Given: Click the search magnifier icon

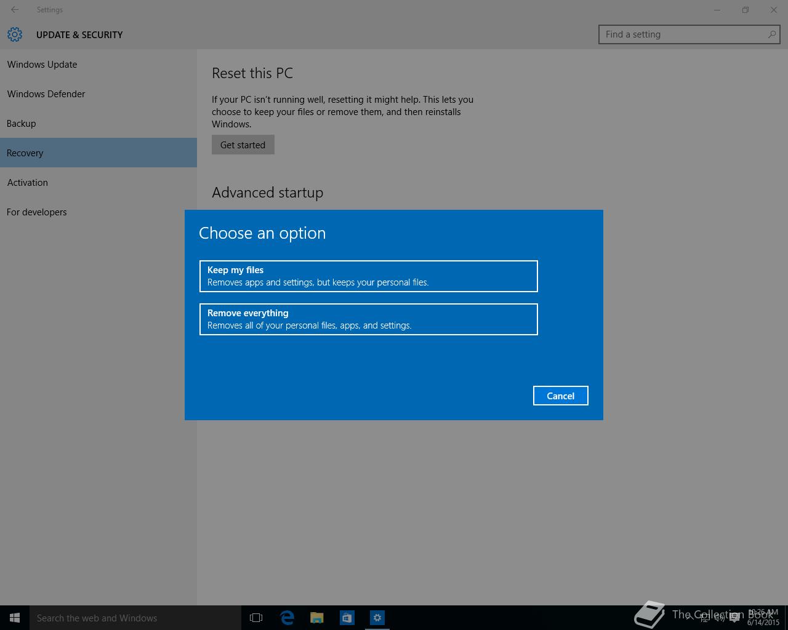Looking at the screenshot, I should point(771,34).
